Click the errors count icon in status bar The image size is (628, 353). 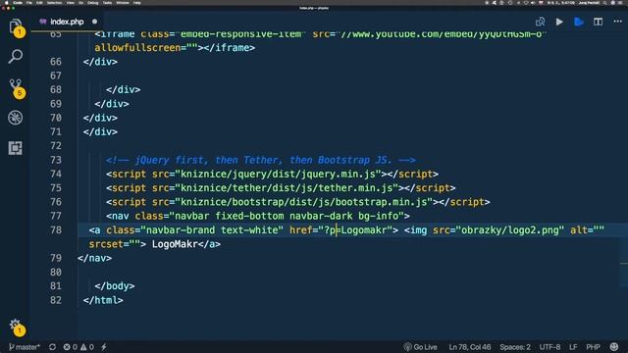[70, 347]
